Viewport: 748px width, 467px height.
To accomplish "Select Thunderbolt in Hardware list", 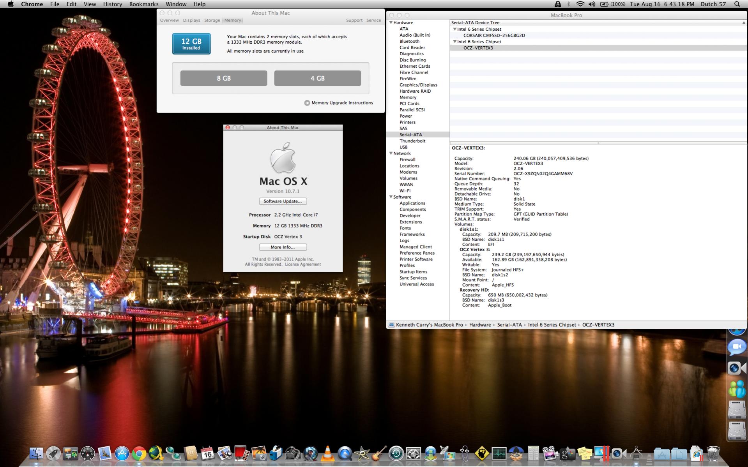I will coord(412,141).
